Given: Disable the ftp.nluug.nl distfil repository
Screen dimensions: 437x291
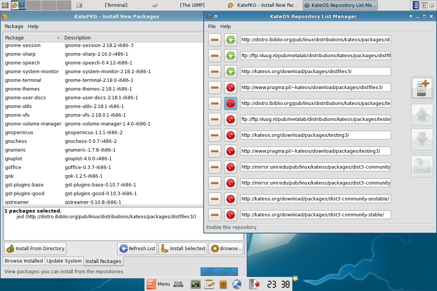Looking at the screenshot, I should point(231,56).
